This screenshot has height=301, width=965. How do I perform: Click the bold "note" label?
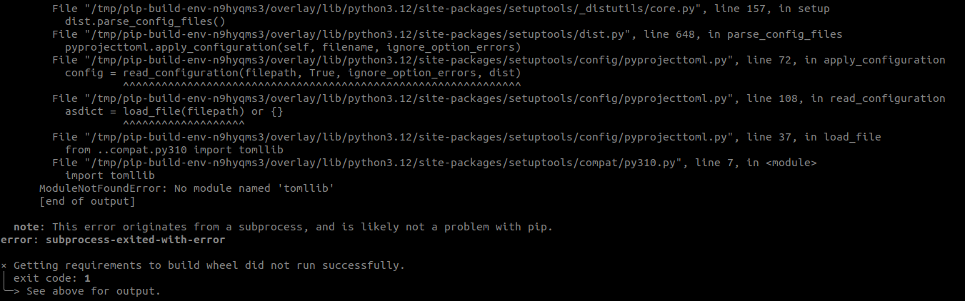click(x=26, y=227)
